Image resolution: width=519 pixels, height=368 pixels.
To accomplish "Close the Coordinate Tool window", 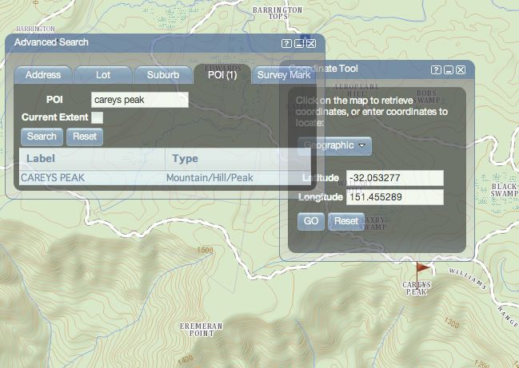I will click(x=461, y=69).
